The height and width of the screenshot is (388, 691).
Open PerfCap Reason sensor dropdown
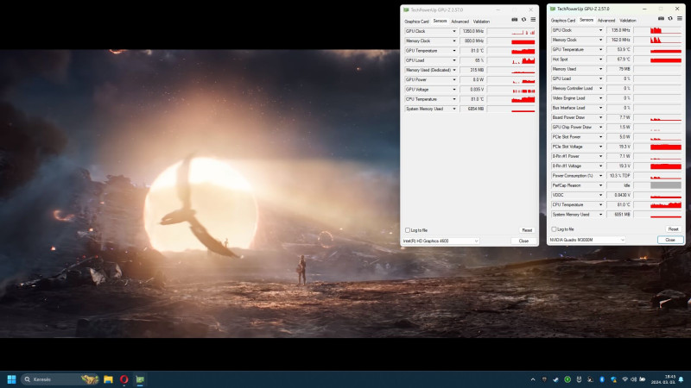tap(600, 185)
